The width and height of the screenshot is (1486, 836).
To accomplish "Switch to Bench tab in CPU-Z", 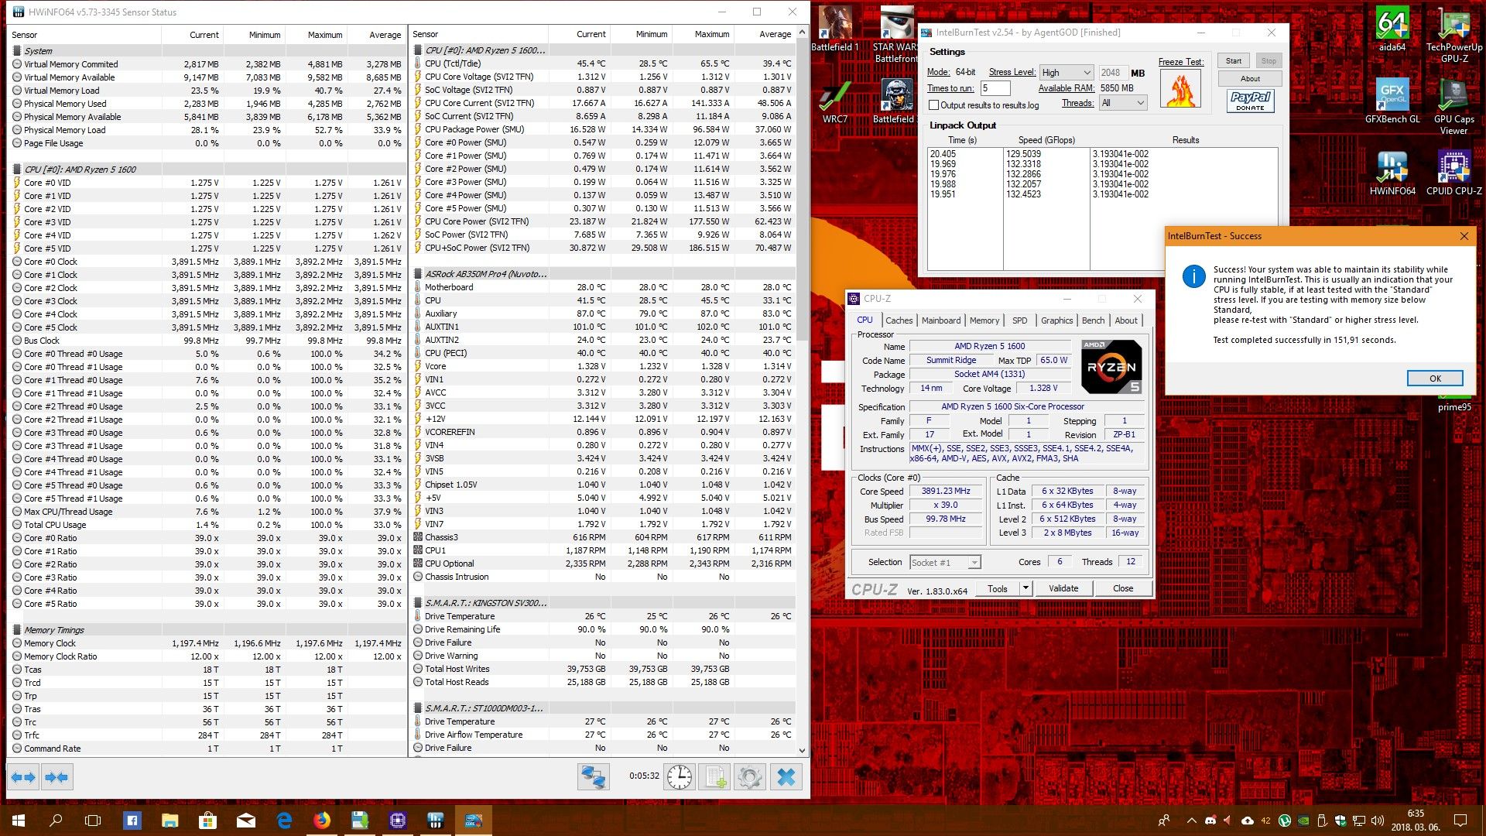I will pos(1093,320).
